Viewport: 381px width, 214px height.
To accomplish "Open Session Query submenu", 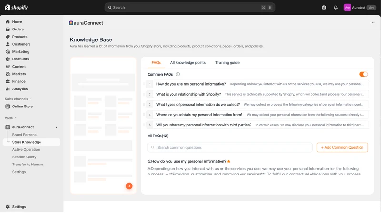I will 24,157.
